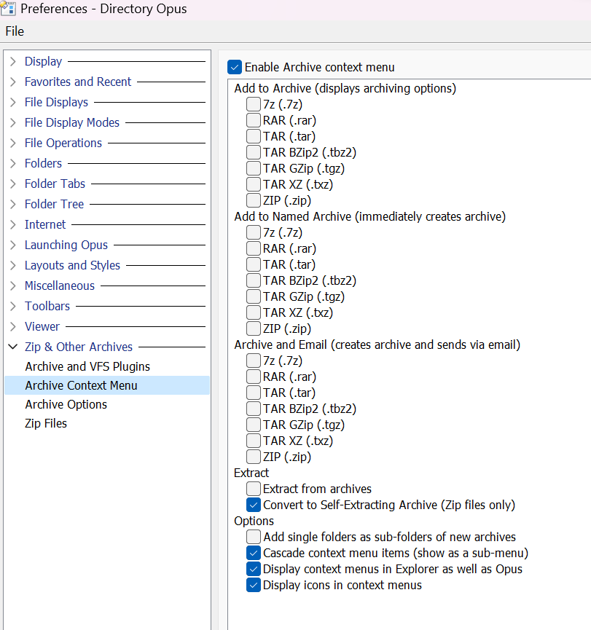The image size is (591, 630).
Task: Uncheck Cascade context menu items
Action: click(254, 553)
